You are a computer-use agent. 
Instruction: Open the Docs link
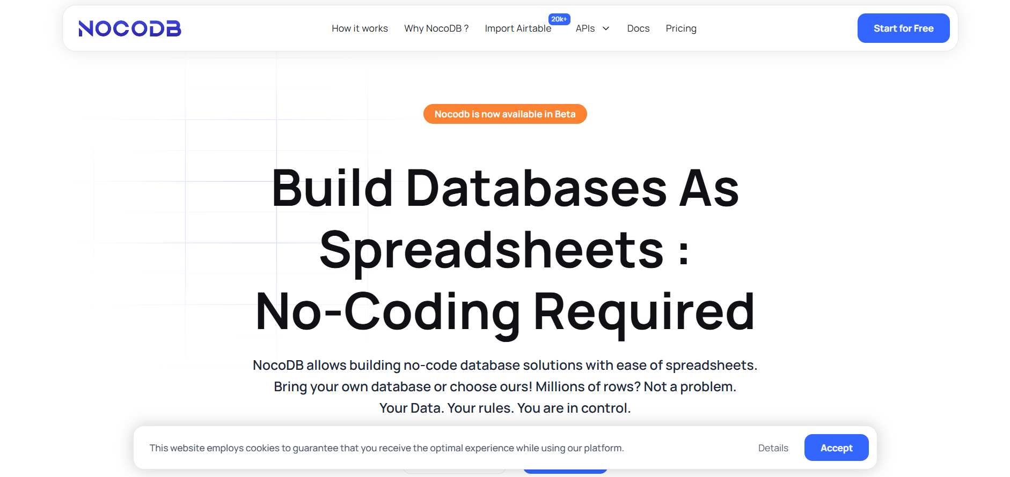[x=638, y=28]
